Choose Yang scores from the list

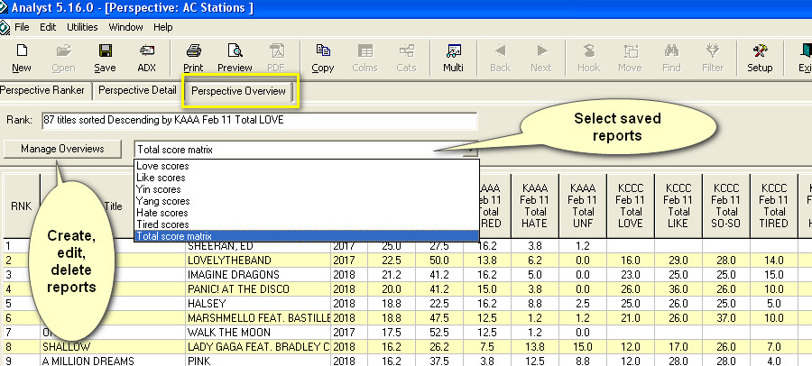307,201
